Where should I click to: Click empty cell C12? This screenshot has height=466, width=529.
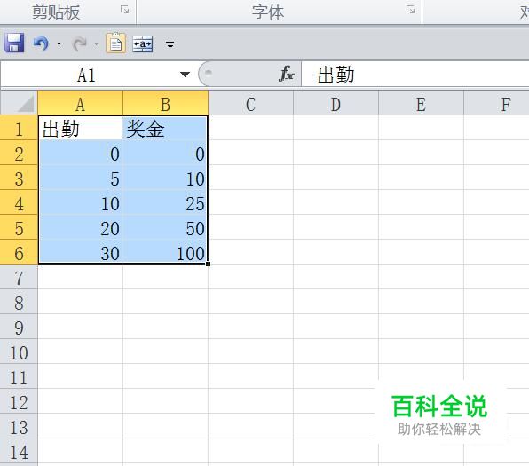click(251, 401)
